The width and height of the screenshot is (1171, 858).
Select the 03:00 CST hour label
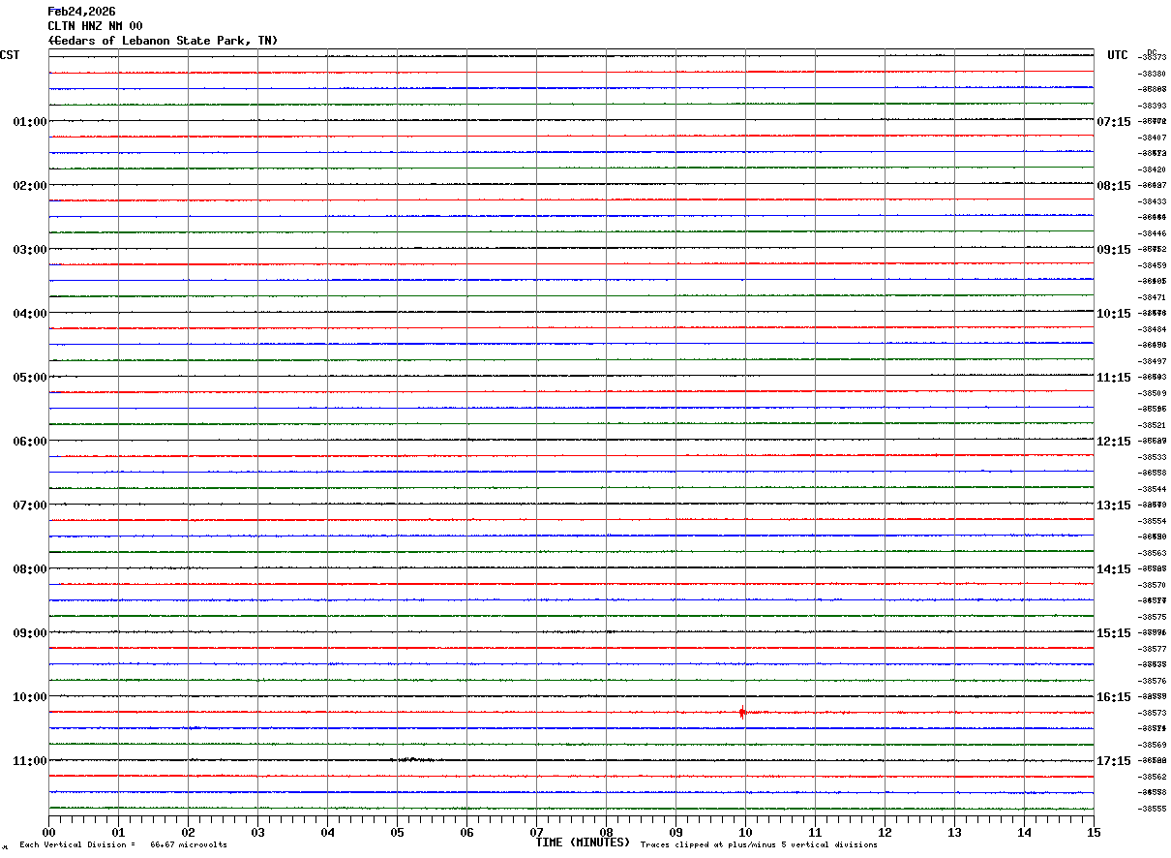click(x=30, y=250)
